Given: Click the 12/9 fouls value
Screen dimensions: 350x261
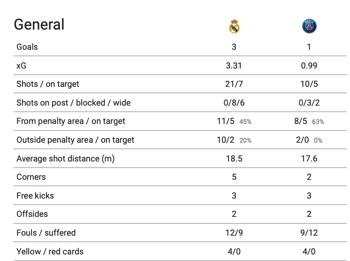Looking at the screenshot, I should coord(234,233).
